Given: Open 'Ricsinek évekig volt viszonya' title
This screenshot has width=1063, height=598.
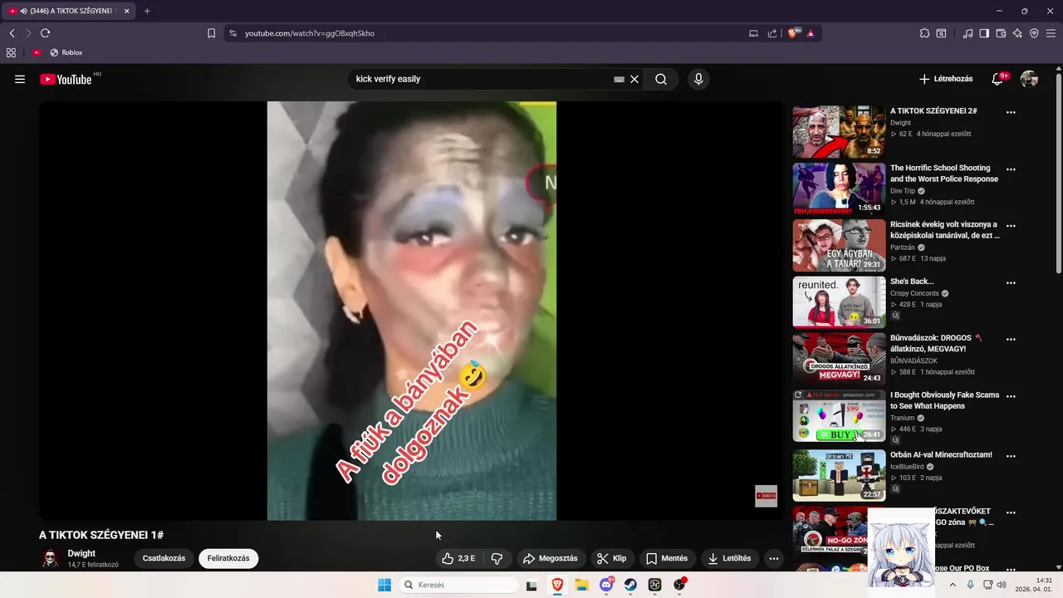Looking at the screenshot, I should pos(945,230).
